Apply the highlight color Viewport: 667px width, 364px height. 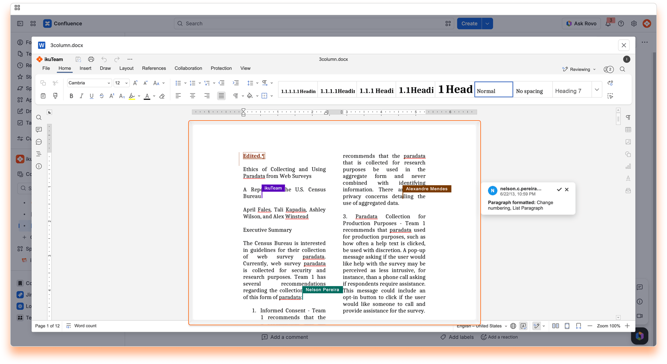pyautogui.click(x=132, y=96)
